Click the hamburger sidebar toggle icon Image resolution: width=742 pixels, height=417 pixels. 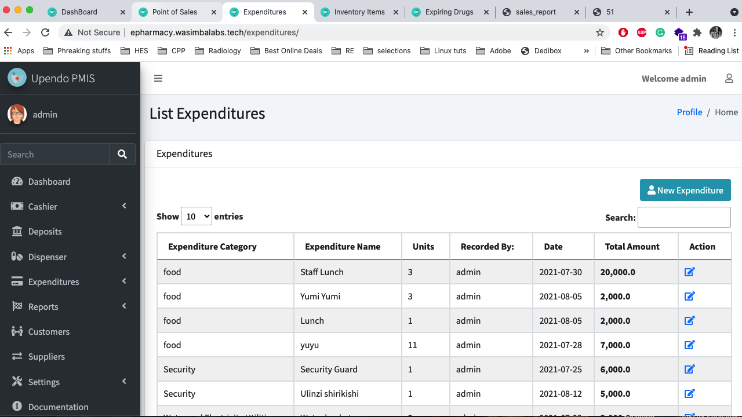click(x=158, y=79)
